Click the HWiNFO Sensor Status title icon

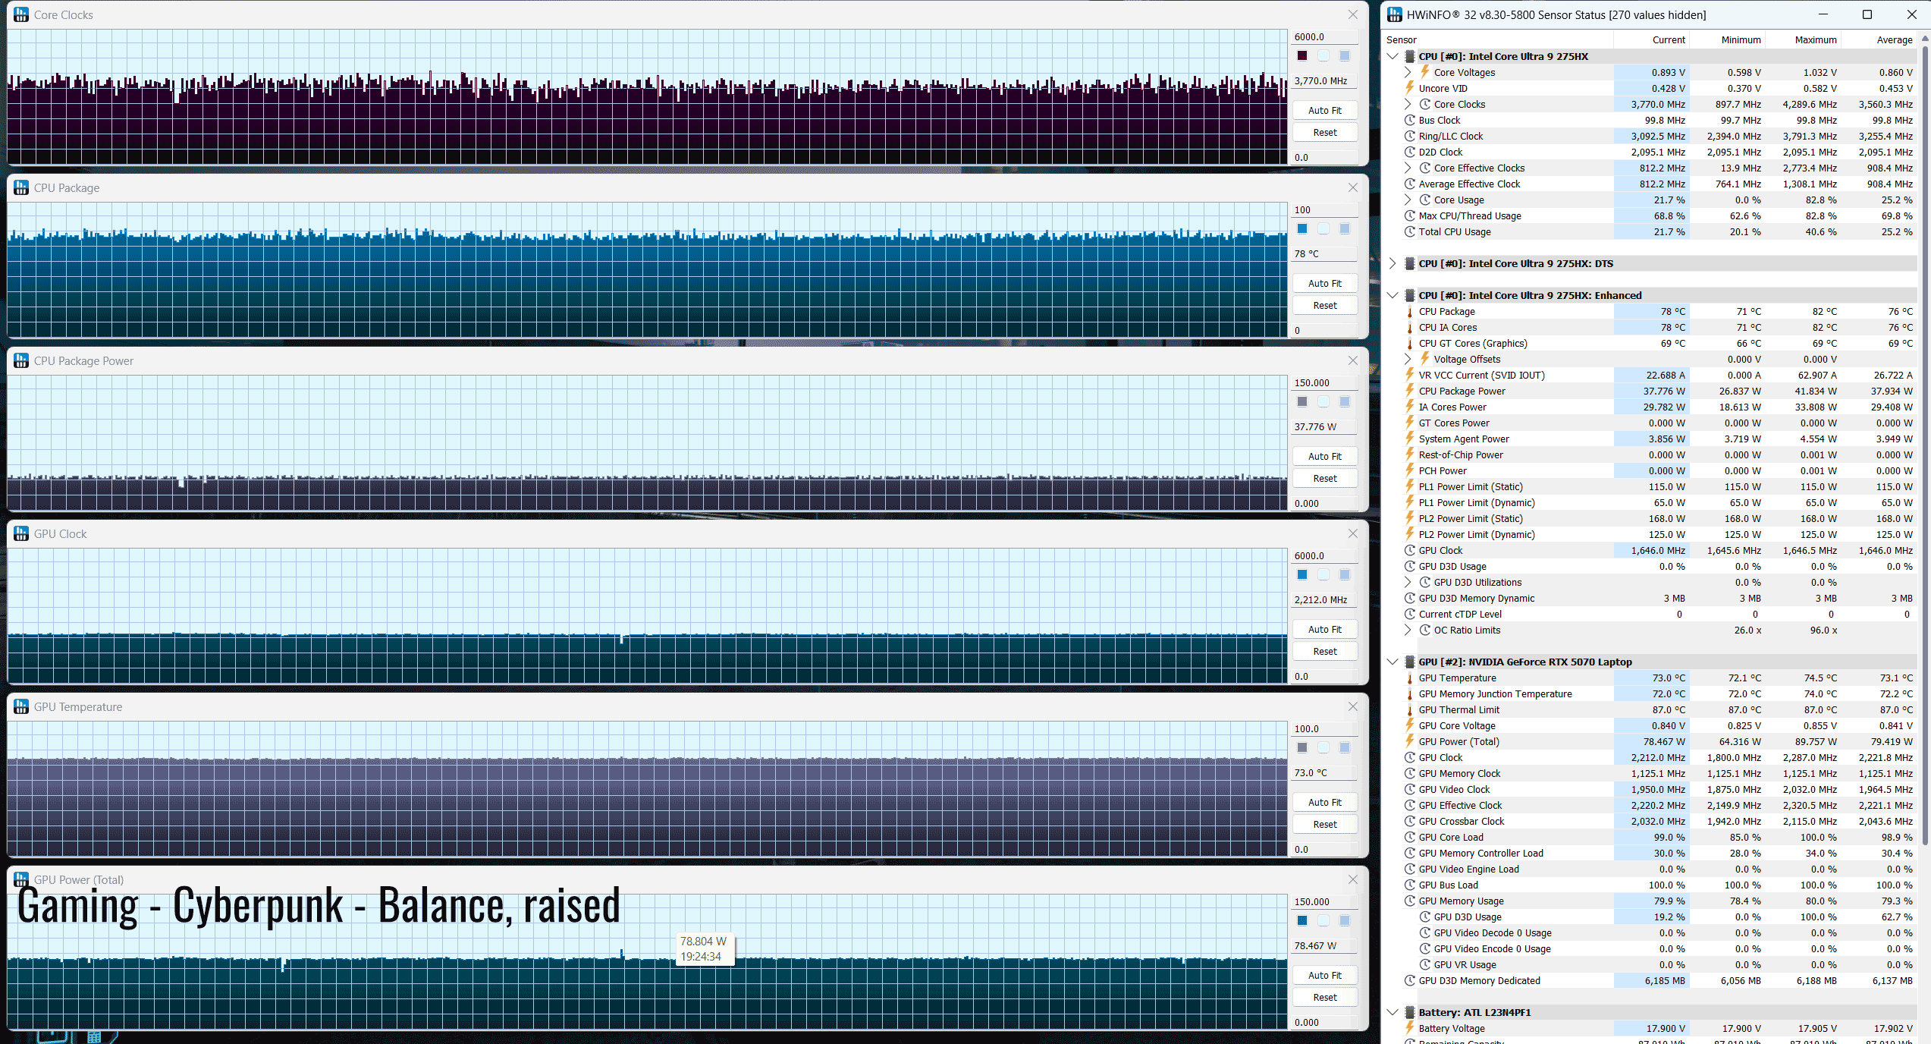pyautogui.click(x=1394, y=14)
